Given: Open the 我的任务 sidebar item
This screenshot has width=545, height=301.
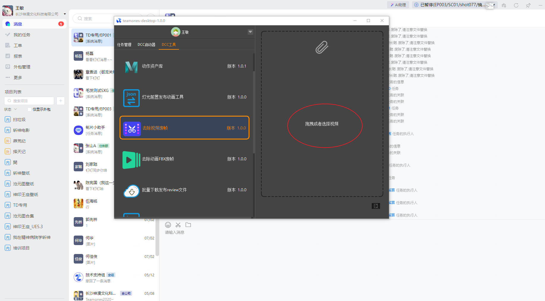Looking at the screenshot, I should coord(22,35).
